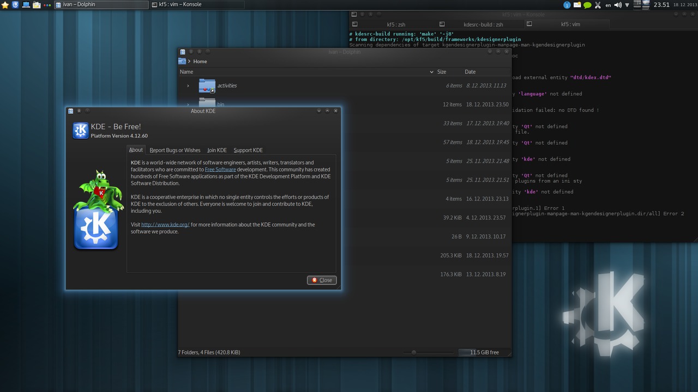Click Home in Dolphin location breadcrumb

(200, 62)
